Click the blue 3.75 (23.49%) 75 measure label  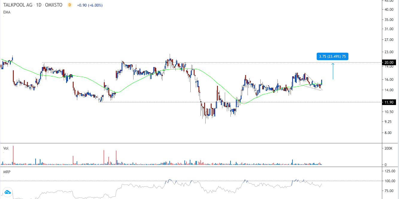332,56
